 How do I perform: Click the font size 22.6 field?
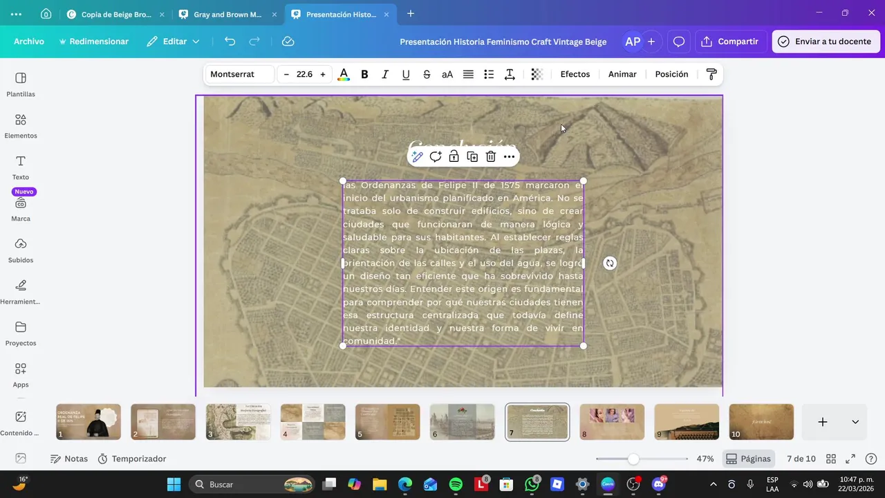click(x=304, y=74)
